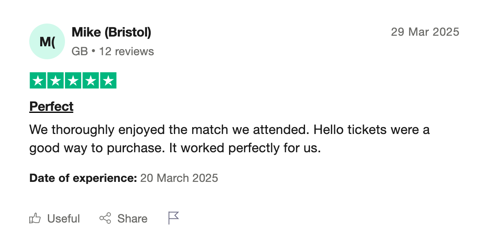The image size is (489, 244).
Task: Click the Share label
Action: pyautogui.click(x=133, y=218)
